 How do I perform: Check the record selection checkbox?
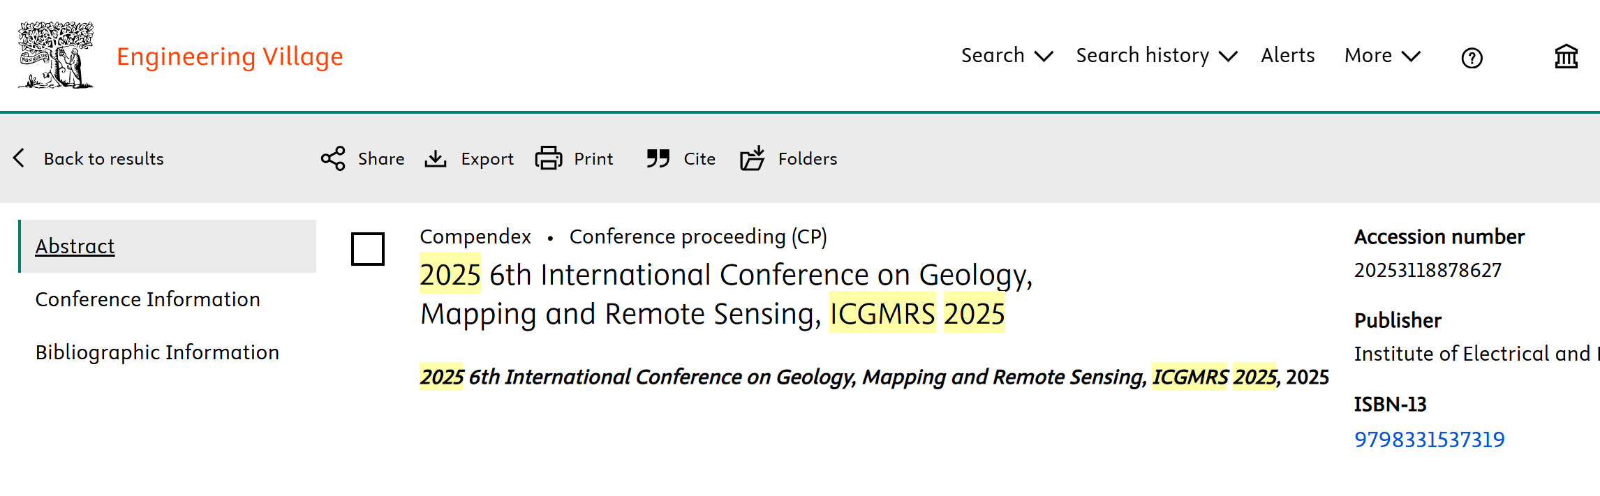point(368,249)
